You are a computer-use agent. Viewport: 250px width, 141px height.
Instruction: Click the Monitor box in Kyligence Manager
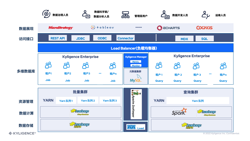(136, 66)
